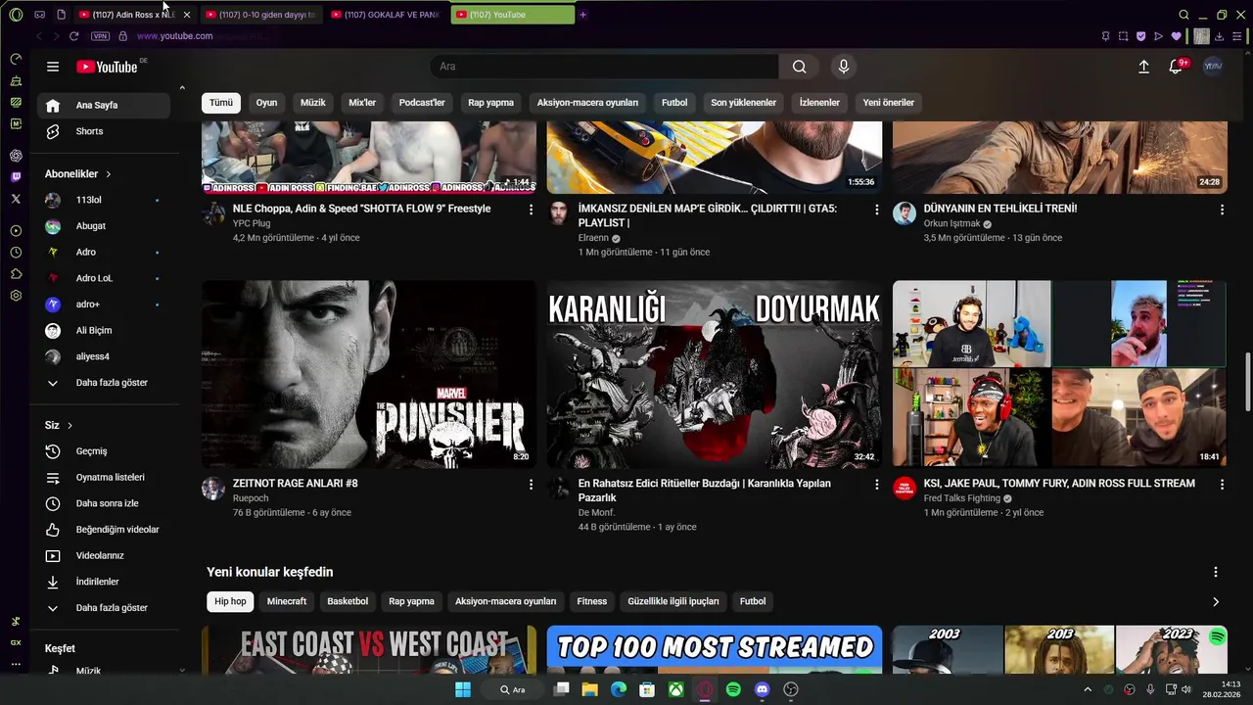Open X (Twitter) in the browser sidebar
Viewport: 1253px width, 705px height.
[x=16, y=199]
